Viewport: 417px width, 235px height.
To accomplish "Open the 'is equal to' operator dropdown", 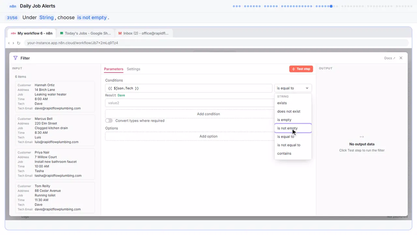I will click(293, 88).
